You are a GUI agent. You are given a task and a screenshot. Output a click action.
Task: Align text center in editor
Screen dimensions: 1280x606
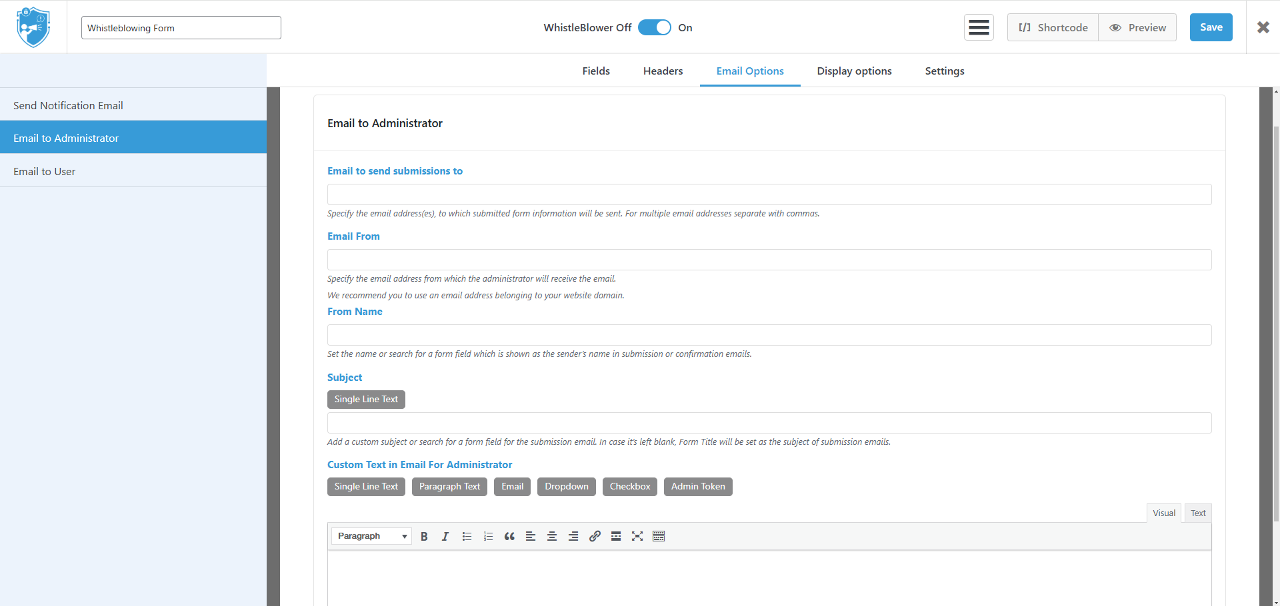(x=552, y=536)
